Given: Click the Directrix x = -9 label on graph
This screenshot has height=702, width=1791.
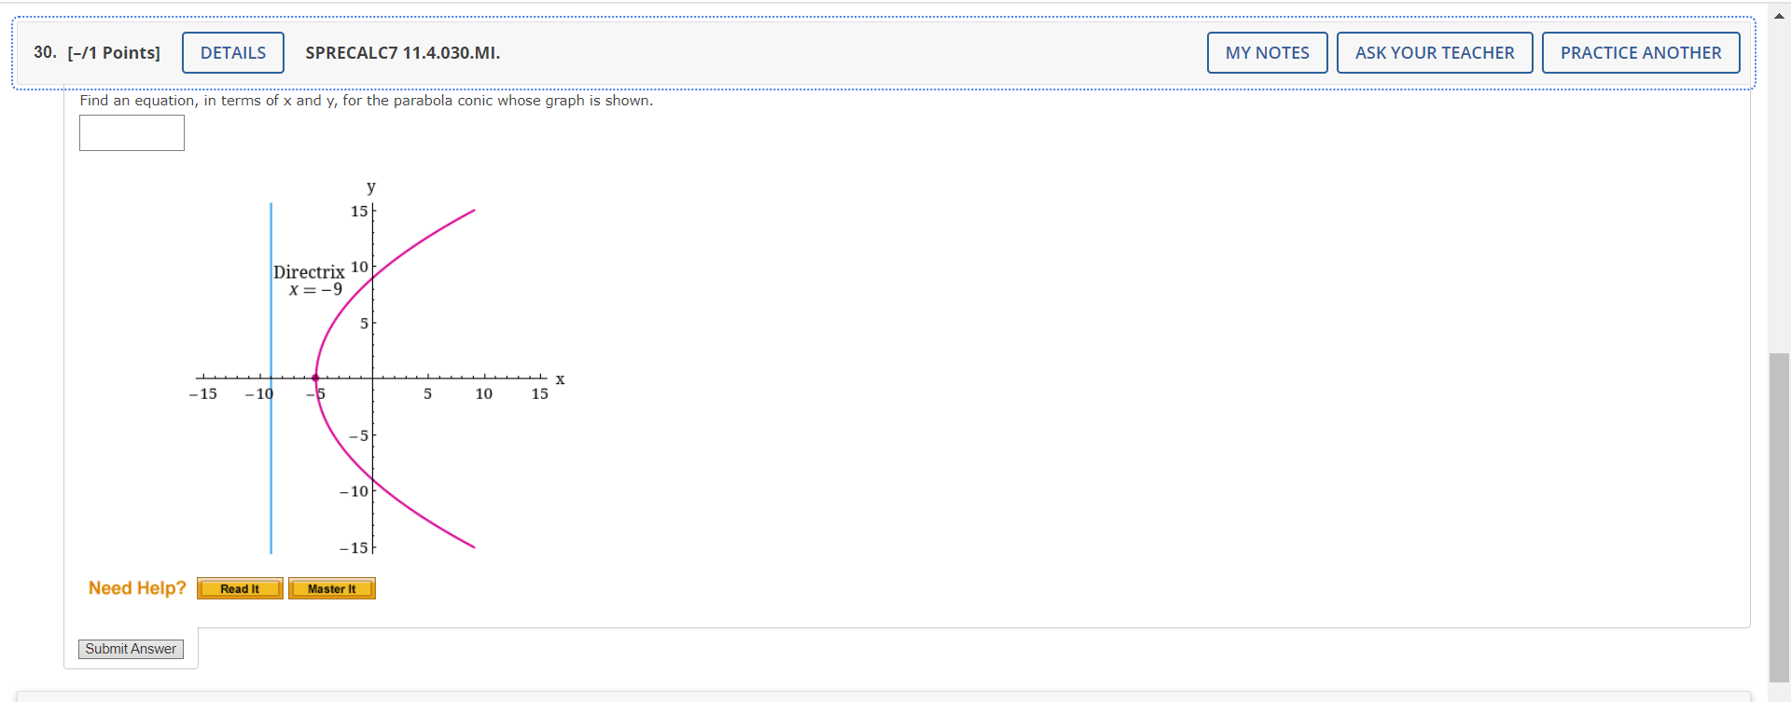Looking at the screenshot, I should coord(309,280).
